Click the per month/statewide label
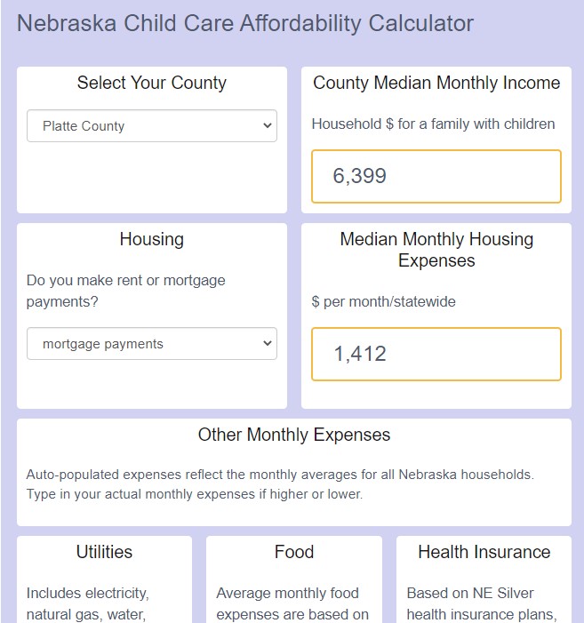 click(x=383, y=301)
